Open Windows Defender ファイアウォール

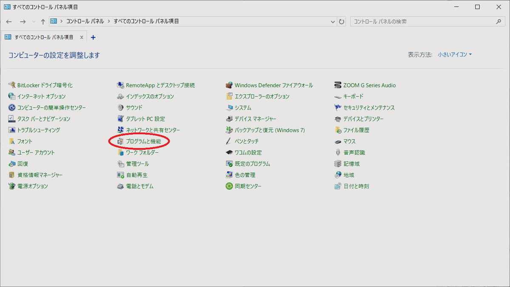(274, 85)
